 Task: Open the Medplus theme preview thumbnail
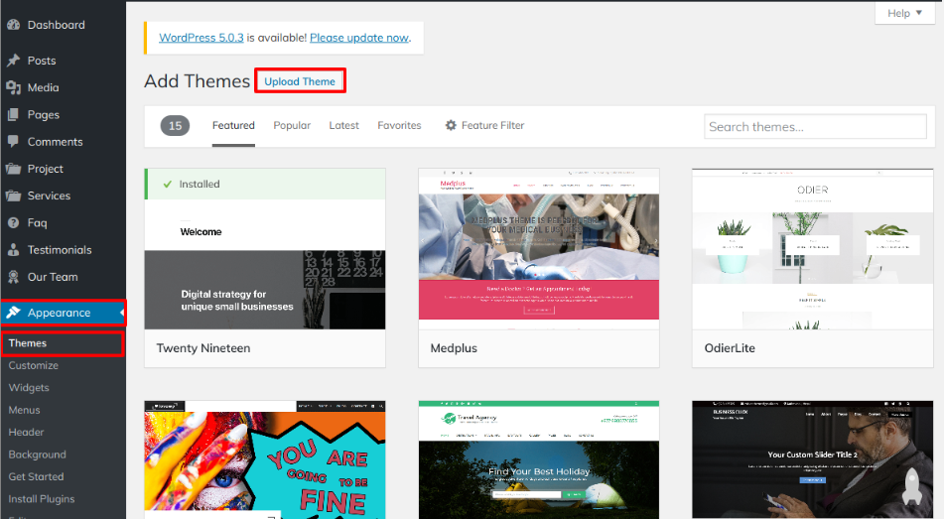pyautogui.click(x=539, y=249)
